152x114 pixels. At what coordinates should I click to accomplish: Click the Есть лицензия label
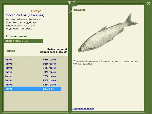point(16,36)
